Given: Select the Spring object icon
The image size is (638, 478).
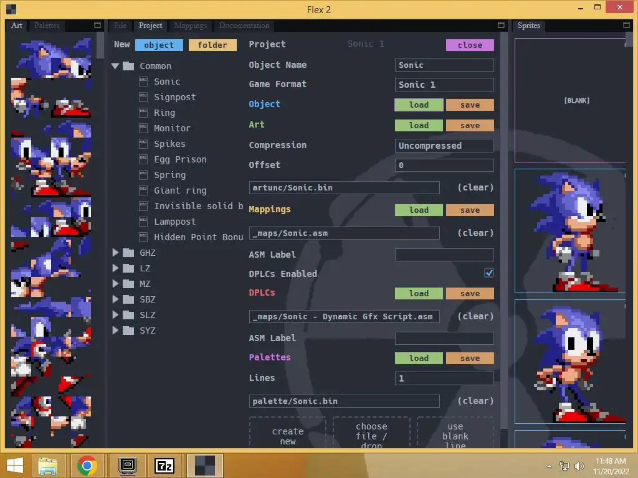Looking at the screenshot, I should (x=143, y=174).
